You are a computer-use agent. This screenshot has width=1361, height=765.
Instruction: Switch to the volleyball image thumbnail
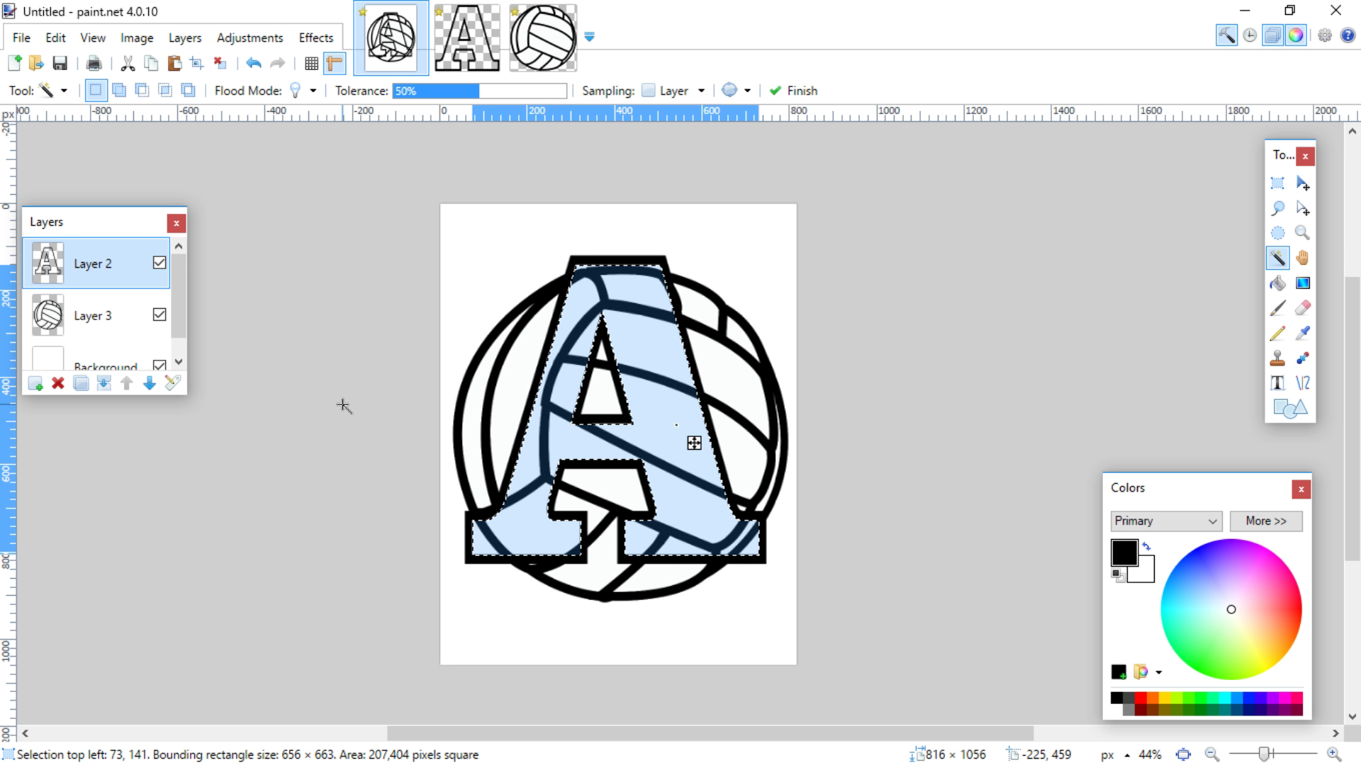[543, 38]
